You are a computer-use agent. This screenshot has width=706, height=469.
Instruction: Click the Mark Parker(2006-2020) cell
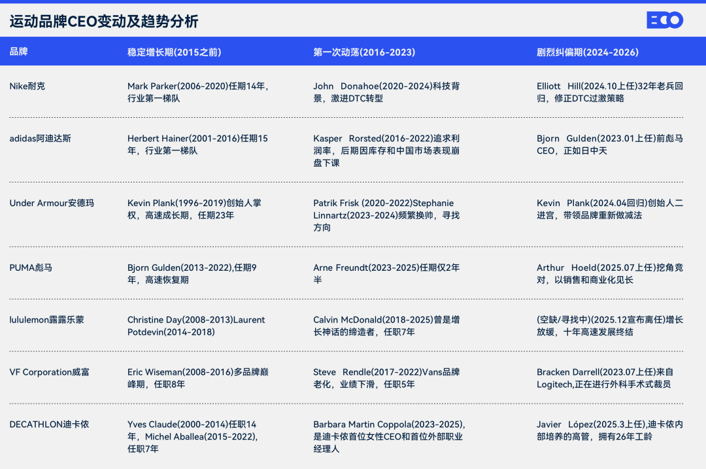pyautogui.click(x=197, y=92)
